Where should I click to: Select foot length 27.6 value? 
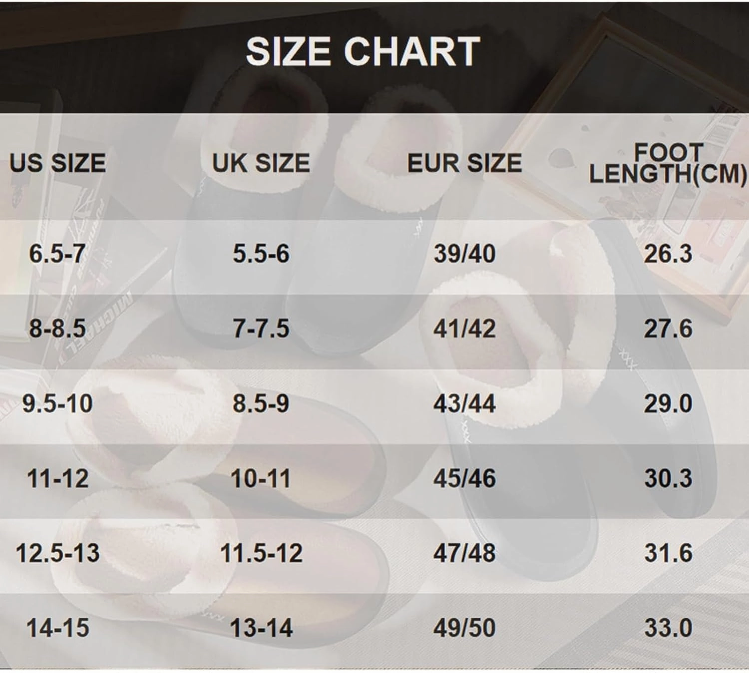click(668, 329)
